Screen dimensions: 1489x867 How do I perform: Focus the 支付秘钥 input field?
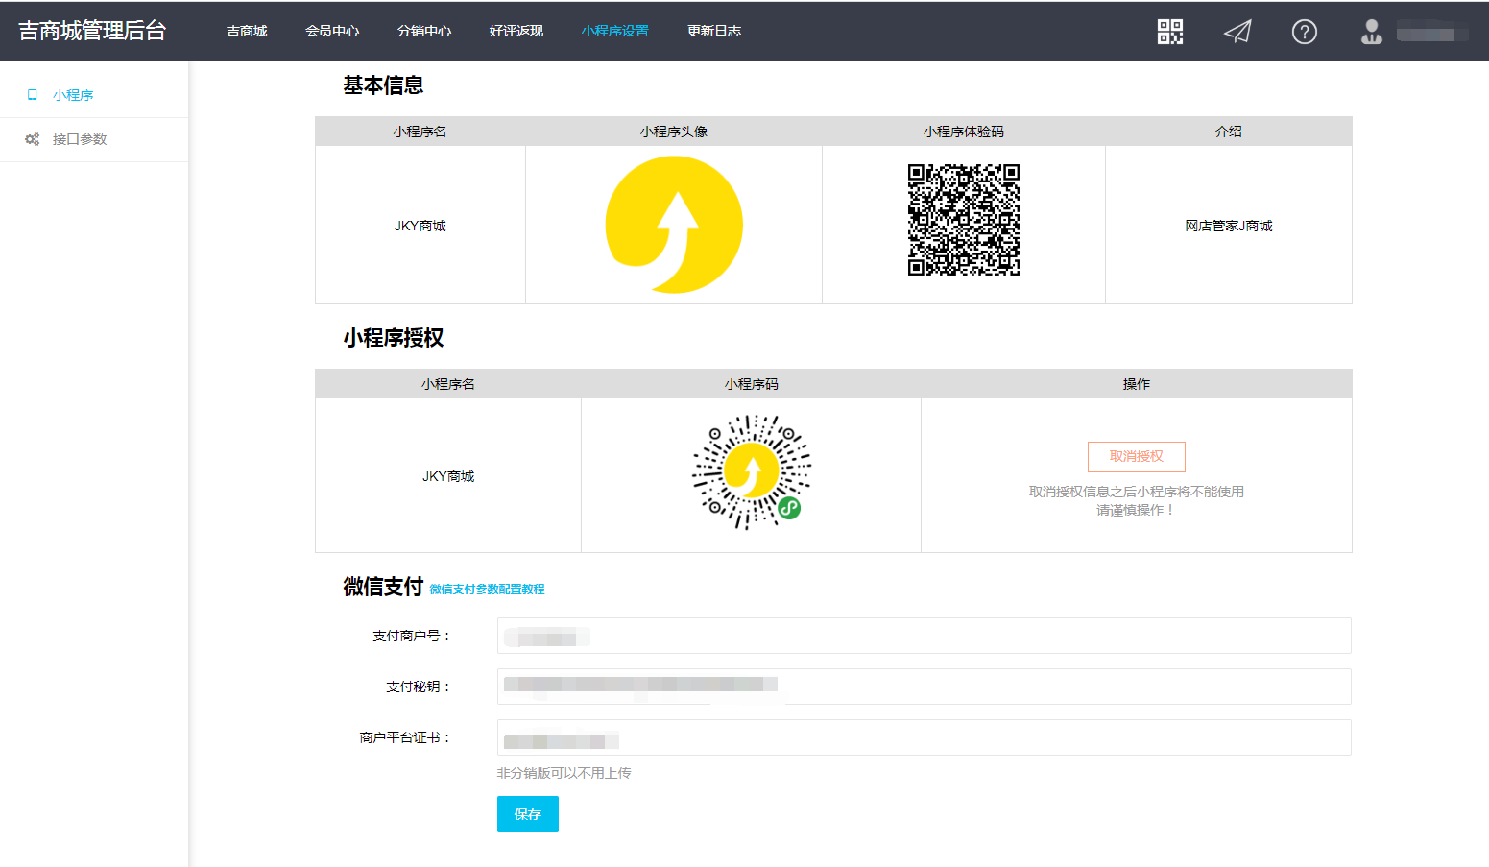point(925,686)
